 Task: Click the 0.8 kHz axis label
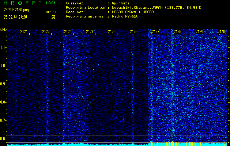[3, 102]
